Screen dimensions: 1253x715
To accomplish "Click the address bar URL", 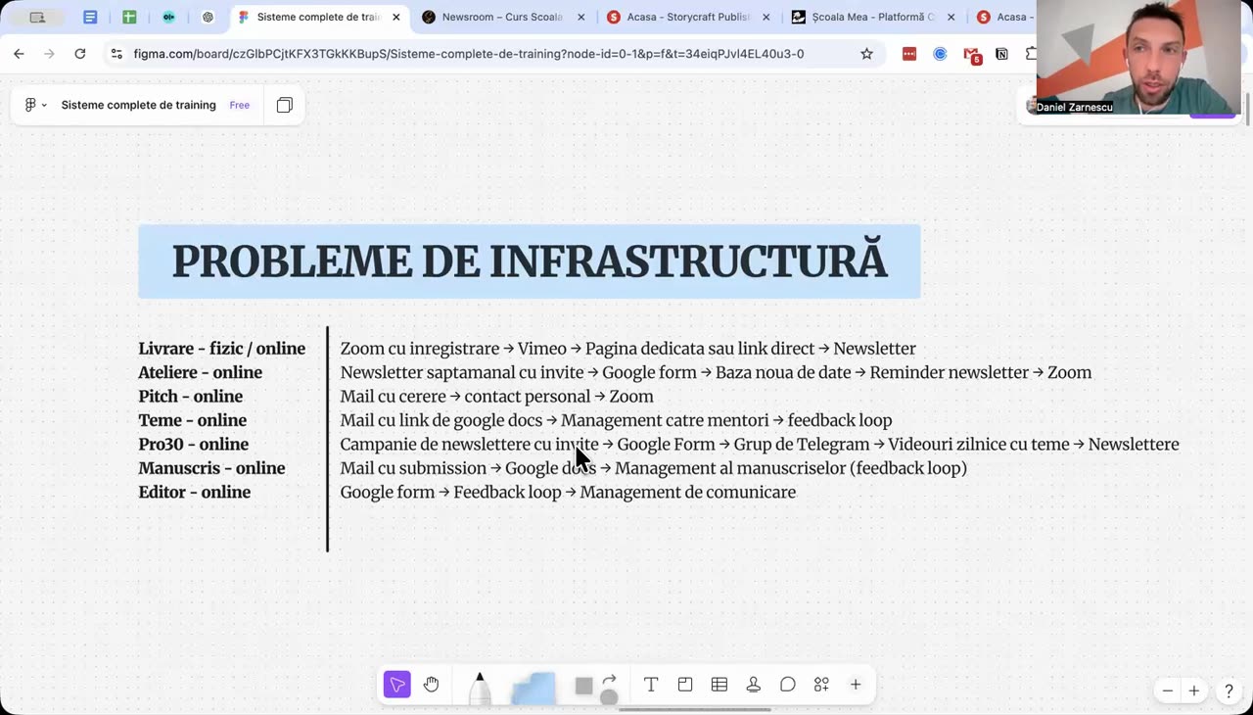I will 469,54.
